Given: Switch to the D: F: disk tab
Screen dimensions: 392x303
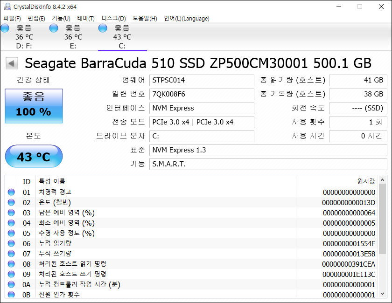Looking at the screenshot, I should click(24, 37).
